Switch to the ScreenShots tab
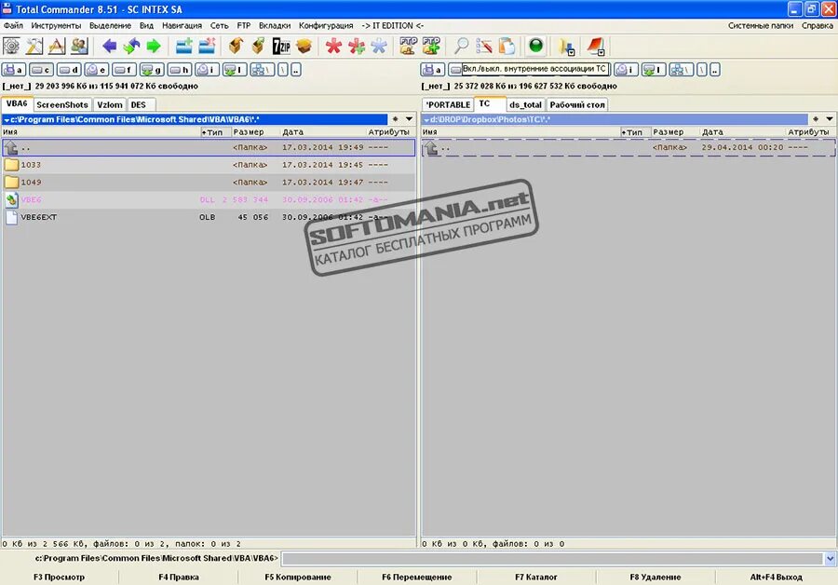This screenshot has width=838, height=585. [x=62, y=105]
